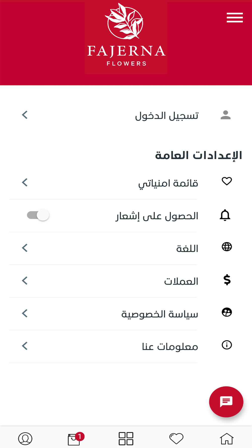252x448 pixels.
Task: Tap the person icon next to تسجيل الدخول
Action: [226, 115]
